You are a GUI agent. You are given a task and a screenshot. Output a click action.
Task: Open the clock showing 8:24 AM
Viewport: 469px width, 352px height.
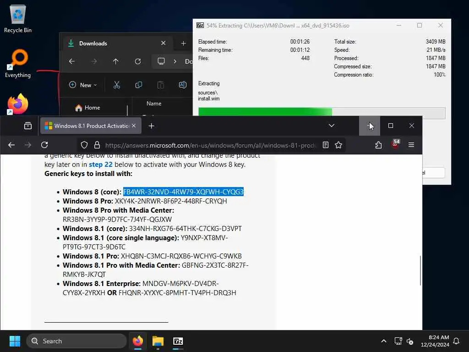435,341
